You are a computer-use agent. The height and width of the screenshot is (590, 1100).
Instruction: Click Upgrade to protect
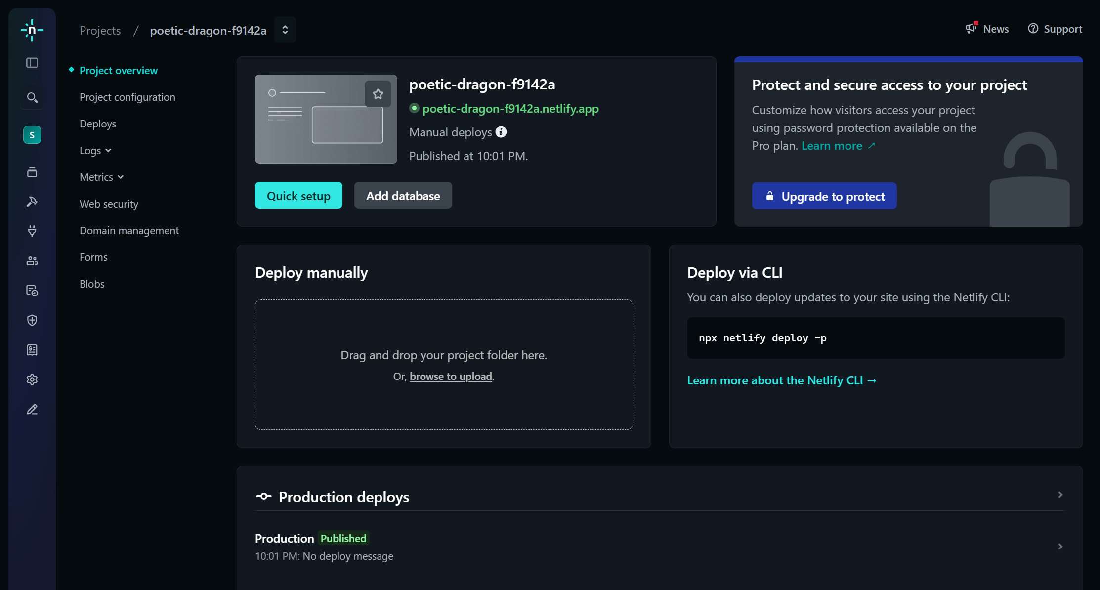click(x=824, y=196)
